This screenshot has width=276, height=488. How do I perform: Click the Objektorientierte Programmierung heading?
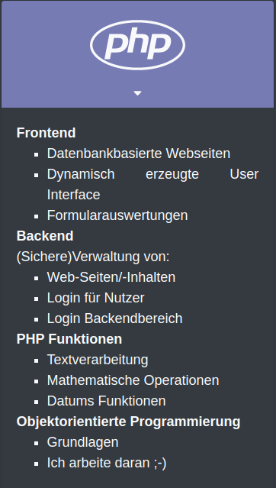(x=128, y=422)
